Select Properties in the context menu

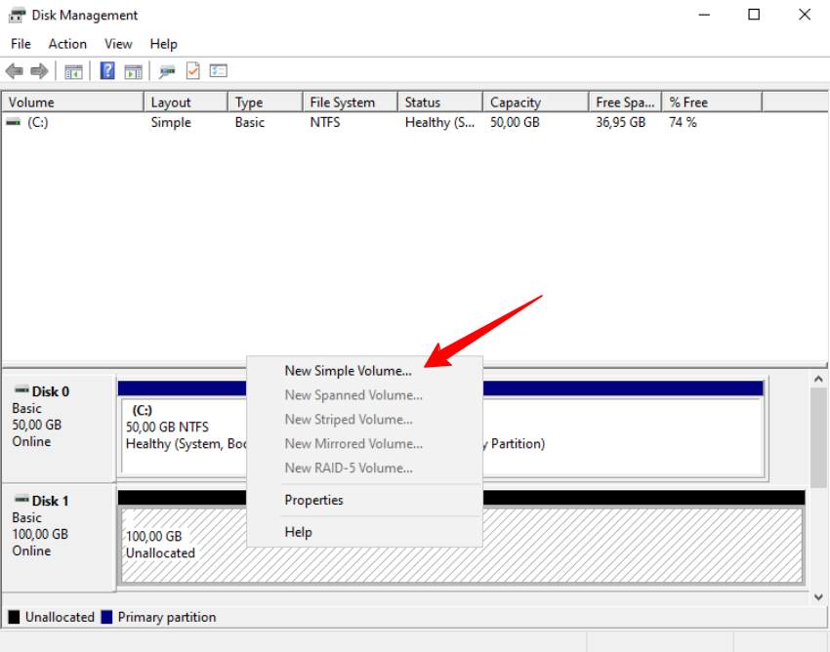(313, 500)
